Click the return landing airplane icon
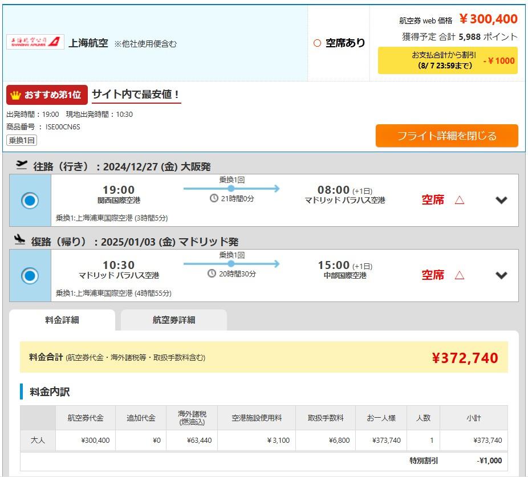The image size is (528, 477). (20, 240)
